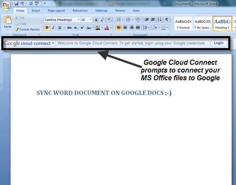Sort the selected text
The width and height of the screenshot is (236, 185).
point(159,20)
